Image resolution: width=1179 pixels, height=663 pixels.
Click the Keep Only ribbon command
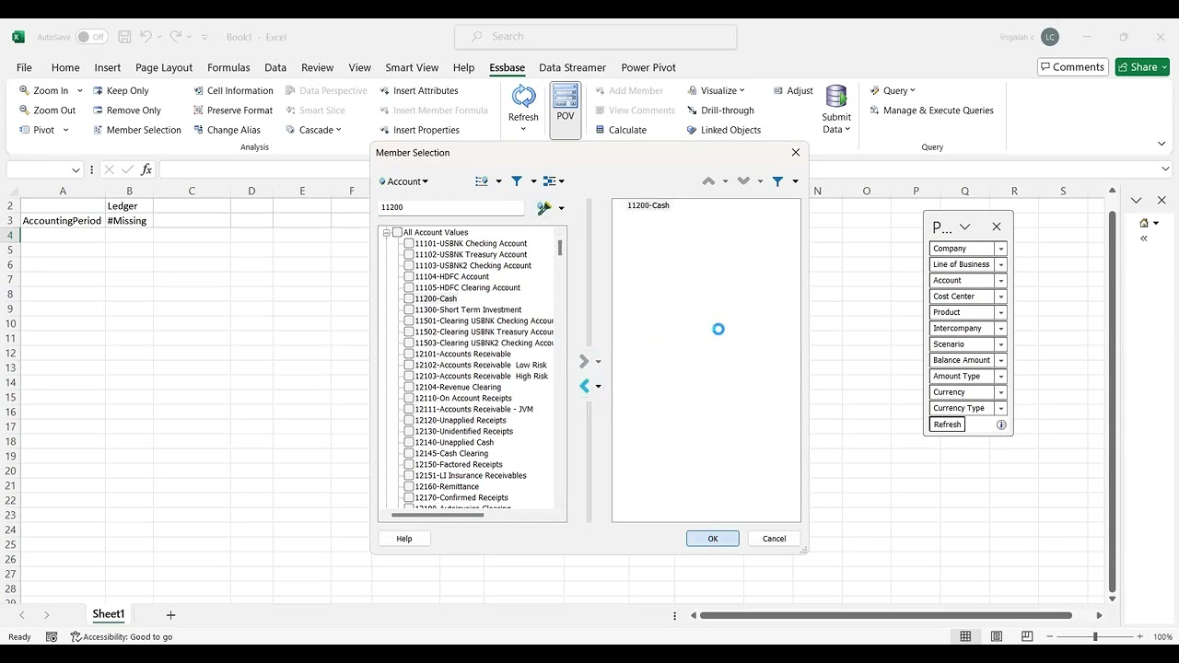[x=121, y=90]
